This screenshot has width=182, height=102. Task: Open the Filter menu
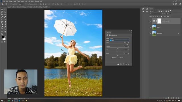pos(26,1)
